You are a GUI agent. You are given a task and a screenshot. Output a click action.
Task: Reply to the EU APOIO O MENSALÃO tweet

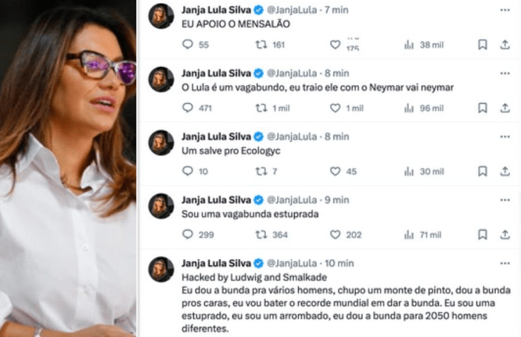click(188, 44)
